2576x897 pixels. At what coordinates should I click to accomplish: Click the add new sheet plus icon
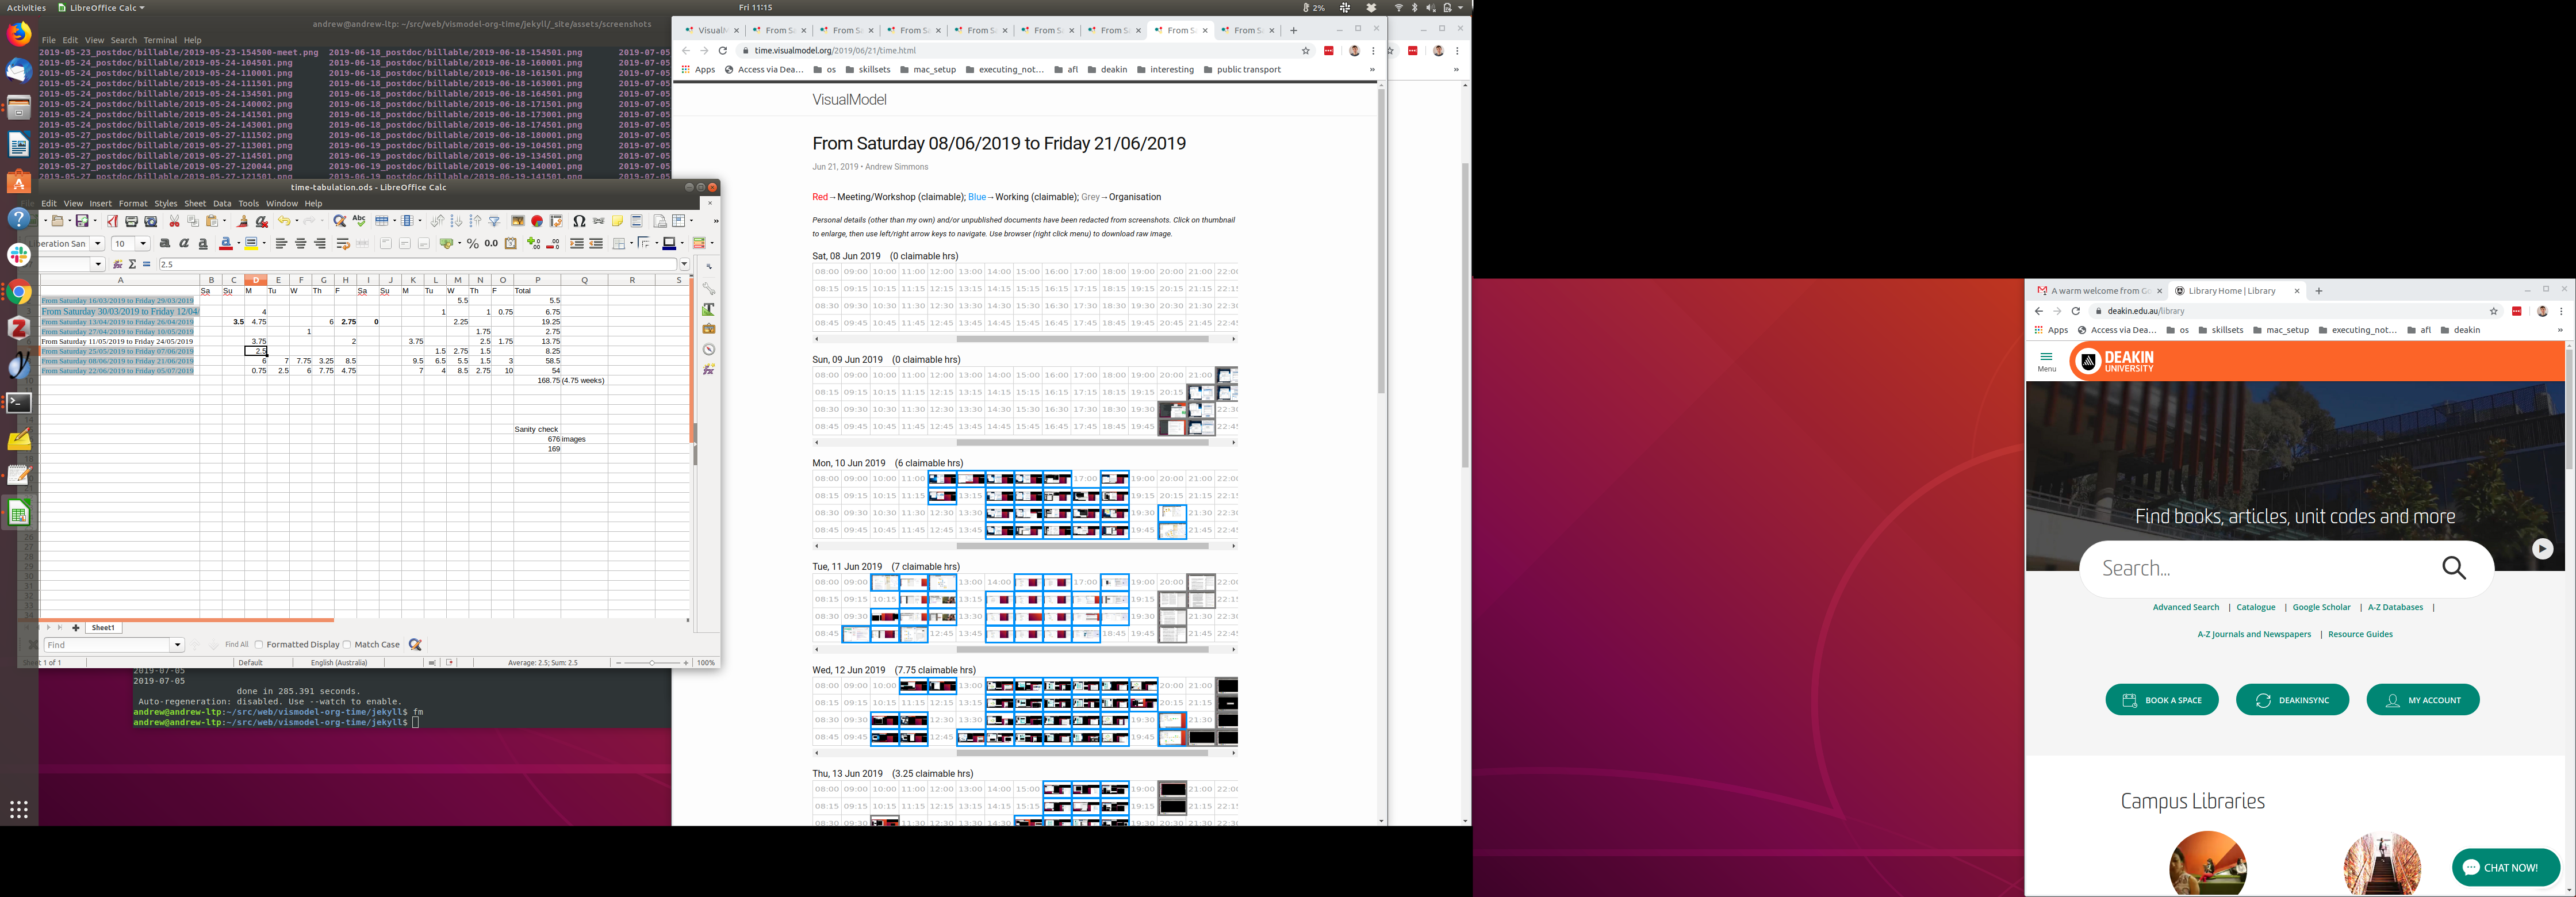[x=76, y=628]
